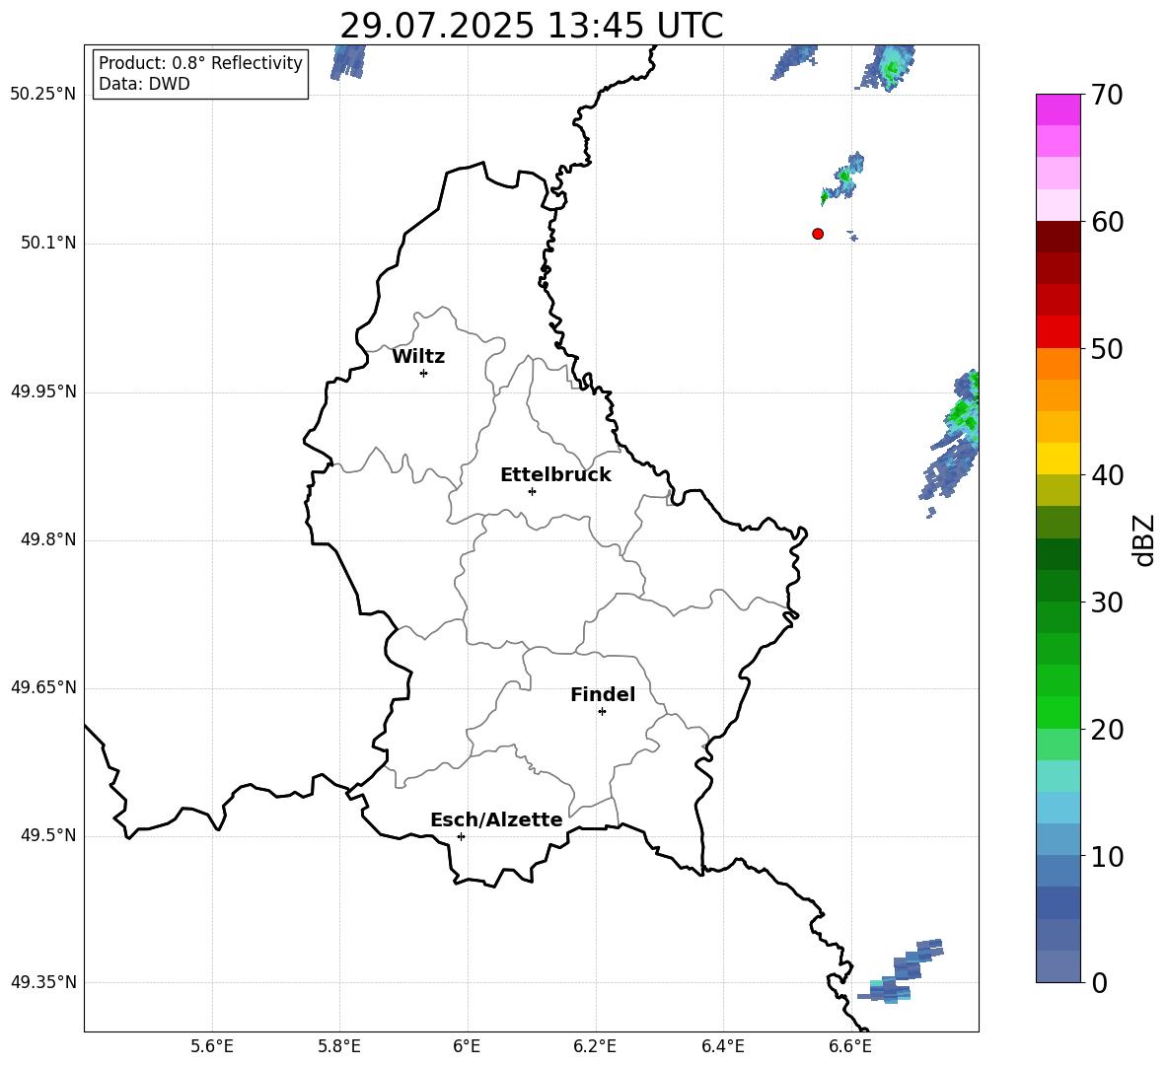Click the 6.2°E longitude label
This screenshot has height=1066, width=1168.
(595, 1046)
